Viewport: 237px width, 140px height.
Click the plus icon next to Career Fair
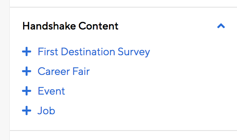coord(27,71)
